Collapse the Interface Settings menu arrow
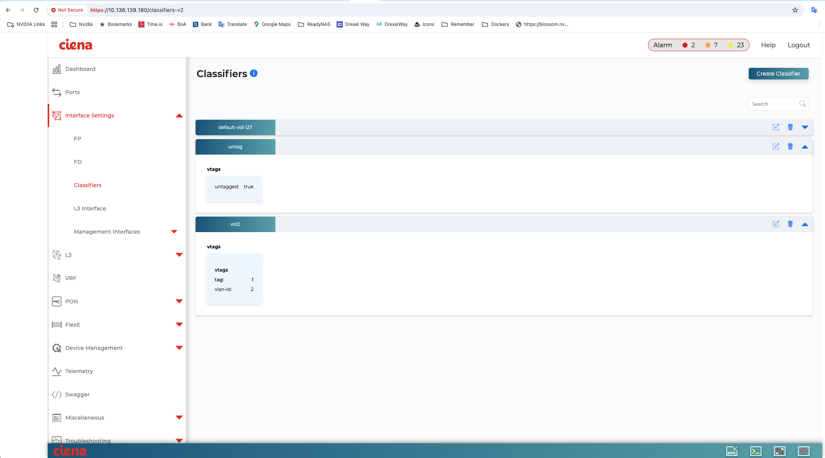This screenshot has width=825, height=458. tap(179, 115)
